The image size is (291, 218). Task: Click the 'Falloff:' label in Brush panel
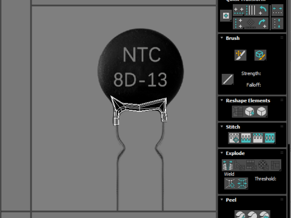(x=253, y=85)
